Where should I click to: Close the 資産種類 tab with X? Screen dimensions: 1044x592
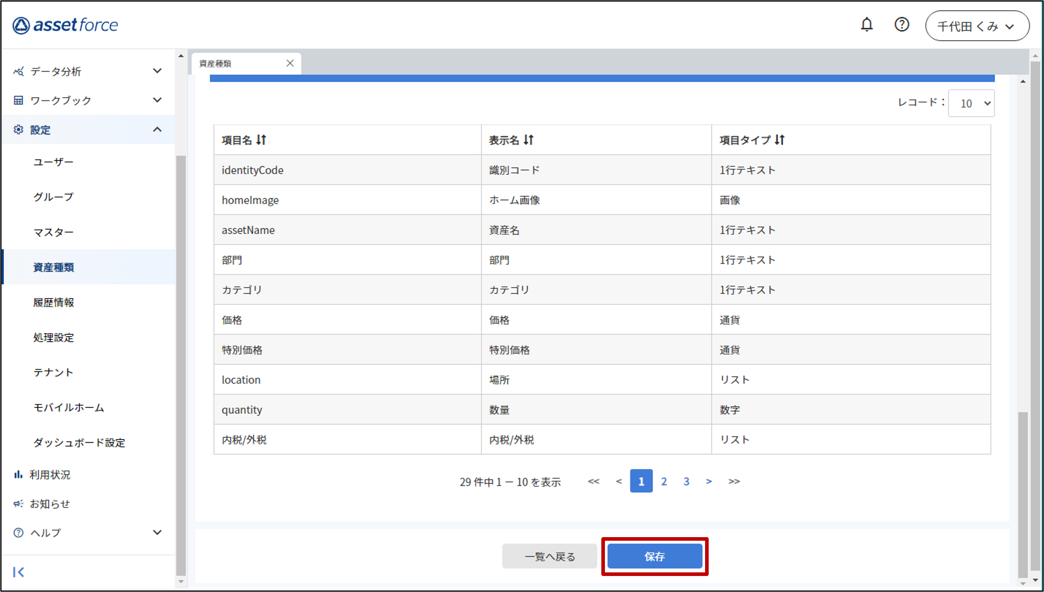(290, 63)
